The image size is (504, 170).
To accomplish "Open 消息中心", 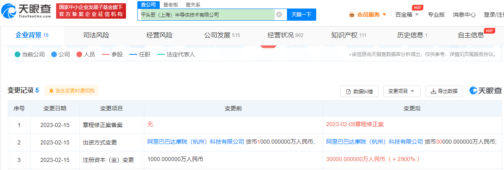I will [x=464, y=15].
